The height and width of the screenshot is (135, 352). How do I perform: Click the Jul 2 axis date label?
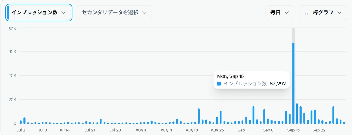pyautogui.click(x=21, y=130)
